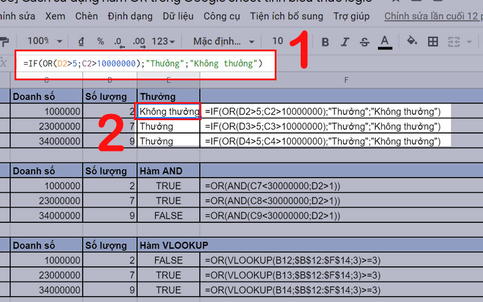483x302 pixels.
Task: Open text color picker
Action: click(x=385, y=42)
